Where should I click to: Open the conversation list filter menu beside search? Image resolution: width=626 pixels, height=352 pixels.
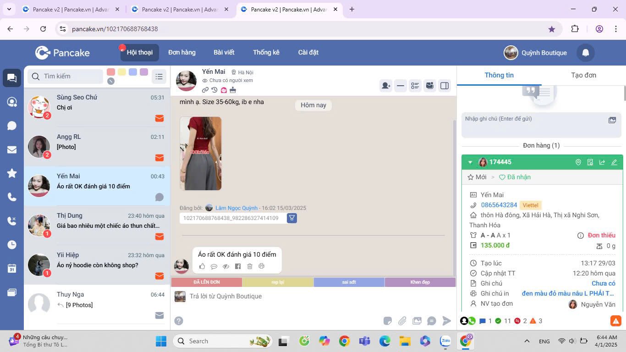[159, 77]
